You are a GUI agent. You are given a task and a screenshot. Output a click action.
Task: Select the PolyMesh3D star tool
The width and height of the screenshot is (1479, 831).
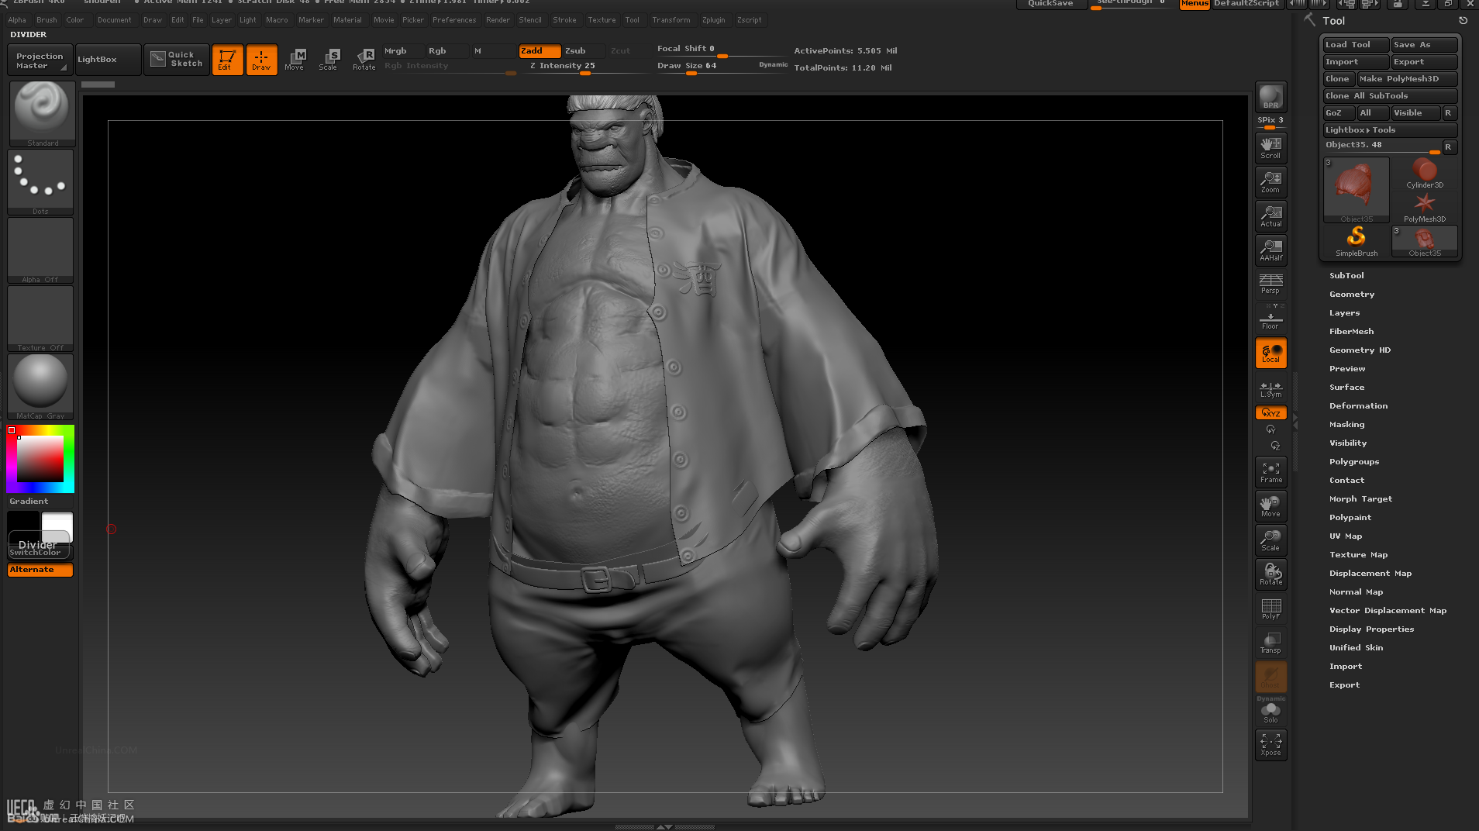pyautogui.click(x=1425, y=207)
